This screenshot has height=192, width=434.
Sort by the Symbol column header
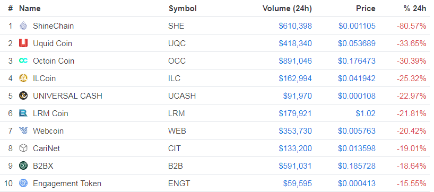point(183,8)
